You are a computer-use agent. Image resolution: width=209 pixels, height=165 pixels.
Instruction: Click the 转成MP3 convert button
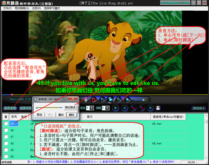point(199,108)
